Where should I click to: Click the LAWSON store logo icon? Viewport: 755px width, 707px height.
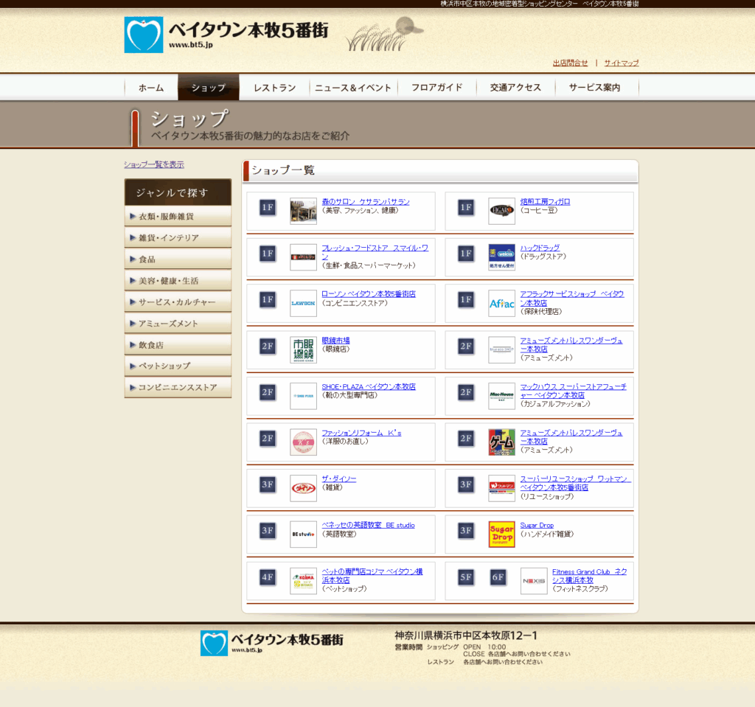pos(303,303)
